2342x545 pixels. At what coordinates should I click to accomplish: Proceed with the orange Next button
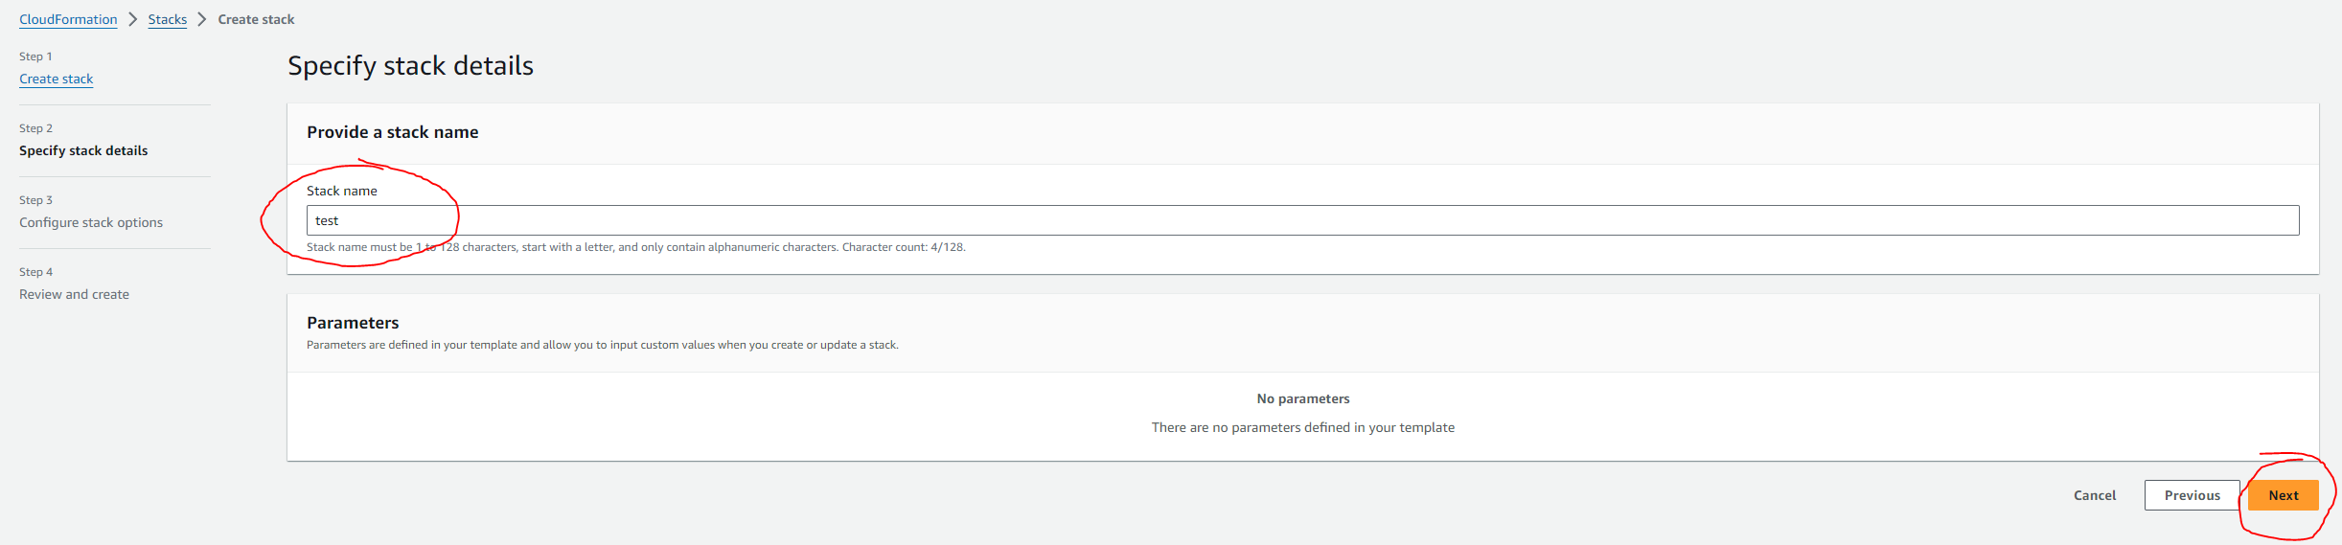point(2284,495)
